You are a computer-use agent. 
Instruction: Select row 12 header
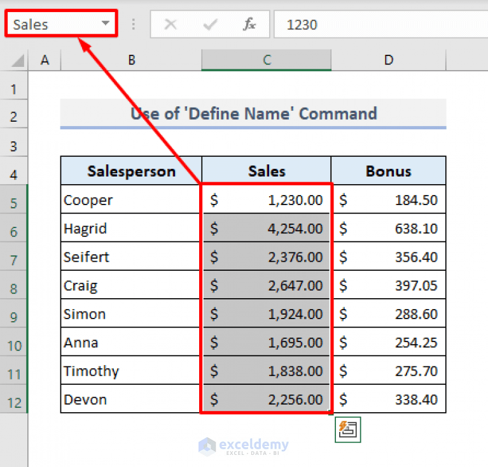[x=14, y=399]
